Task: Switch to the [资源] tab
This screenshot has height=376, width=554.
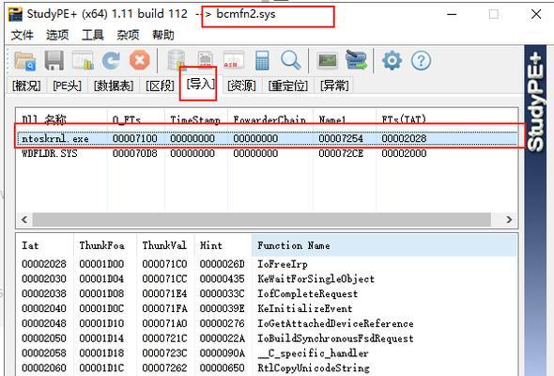Action: pos(241,86)
